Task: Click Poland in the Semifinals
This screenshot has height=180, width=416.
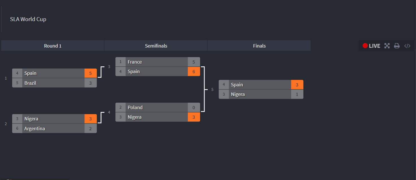Action: [x=135, y=107]
